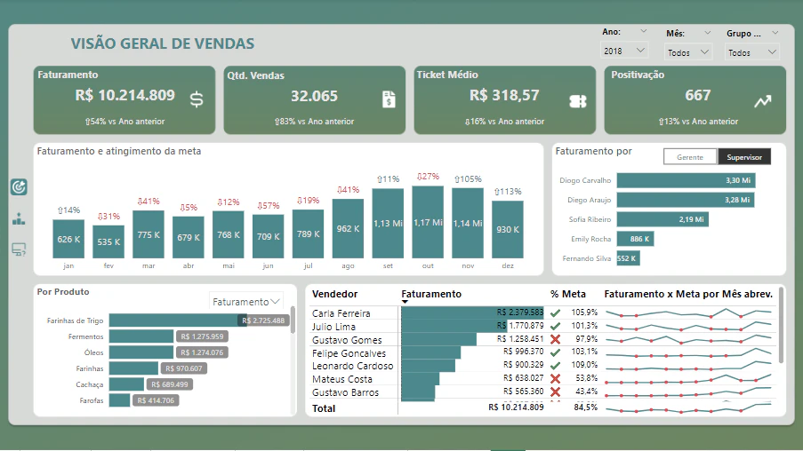Click the Vendedor table vertical scrollbar
803x451 pixels.
[x=781, y=325]
